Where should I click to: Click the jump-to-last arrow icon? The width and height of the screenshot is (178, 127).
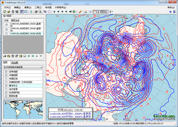[x=70, y=12]
